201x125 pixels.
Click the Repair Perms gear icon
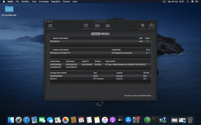point(86,25)
